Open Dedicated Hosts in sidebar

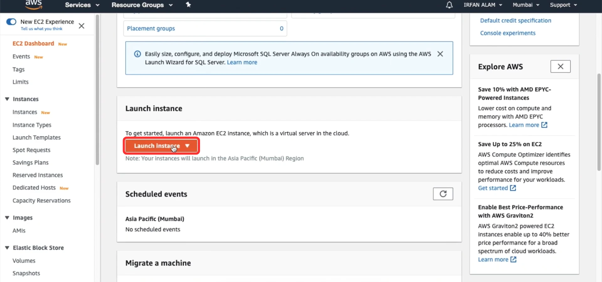pyautogui.click(x=34, y=188)
